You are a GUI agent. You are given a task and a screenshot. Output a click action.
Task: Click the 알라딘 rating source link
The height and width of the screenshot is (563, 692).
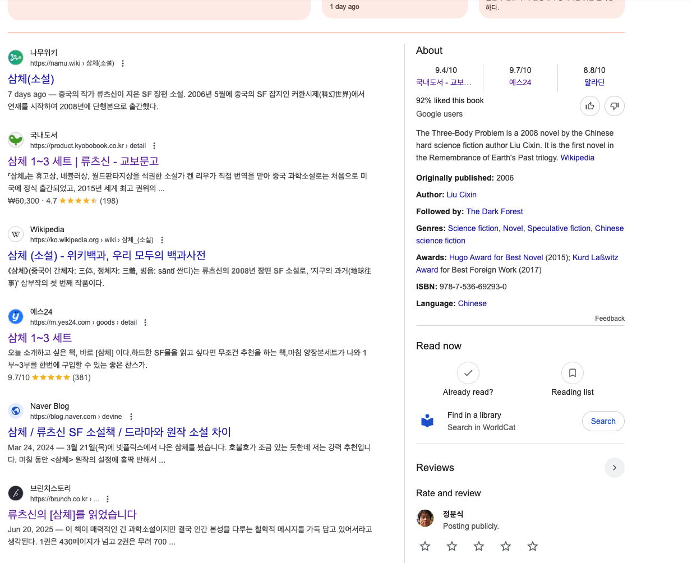tap(594, 82)
